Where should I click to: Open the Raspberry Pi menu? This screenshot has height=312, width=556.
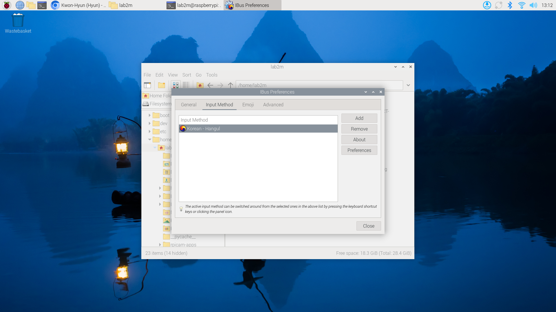[6, 5]
